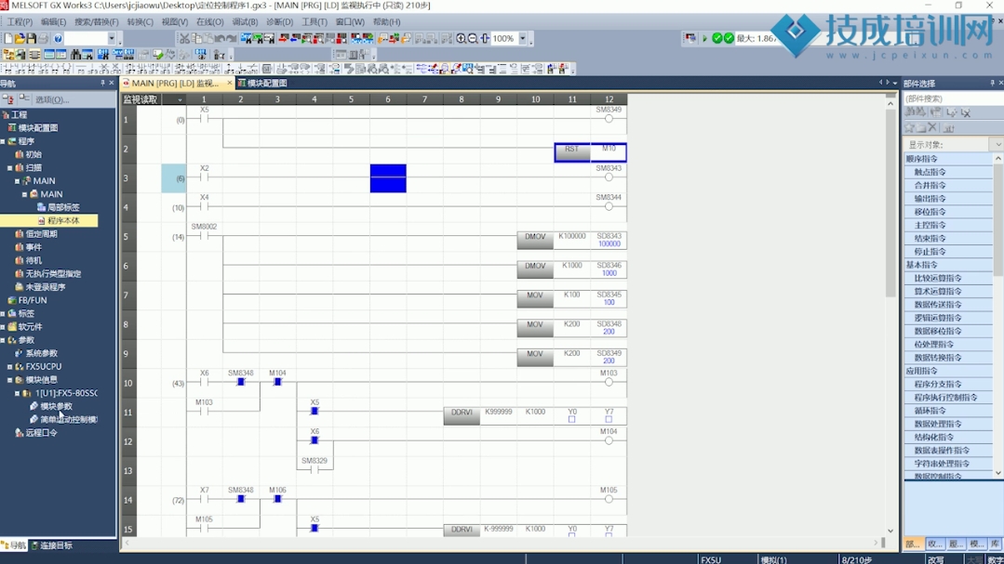Click the first navigation panel toolbar icon left of Options
This screenshot has height=564, width=1004.
pos(8,99)
